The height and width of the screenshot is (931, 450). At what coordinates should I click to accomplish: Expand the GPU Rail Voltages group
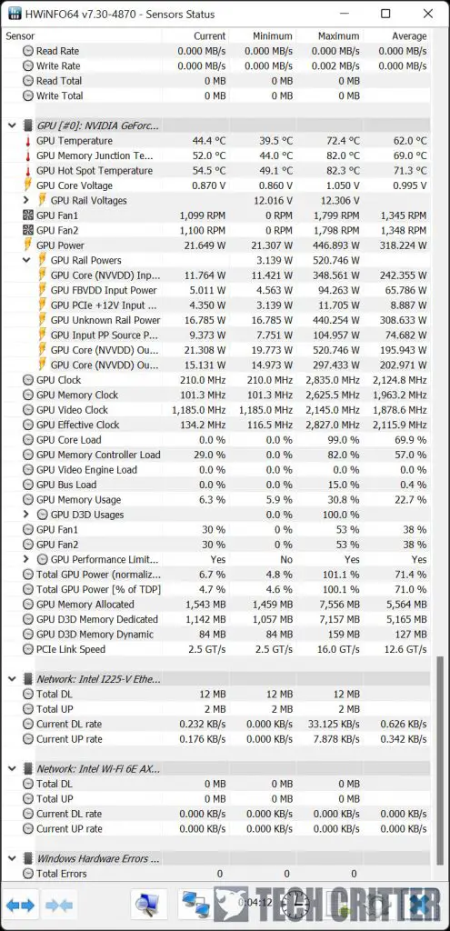[x=26, y=201]
